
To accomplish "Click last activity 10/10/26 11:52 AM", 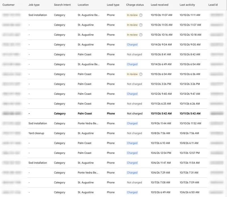I will point(190,123).
